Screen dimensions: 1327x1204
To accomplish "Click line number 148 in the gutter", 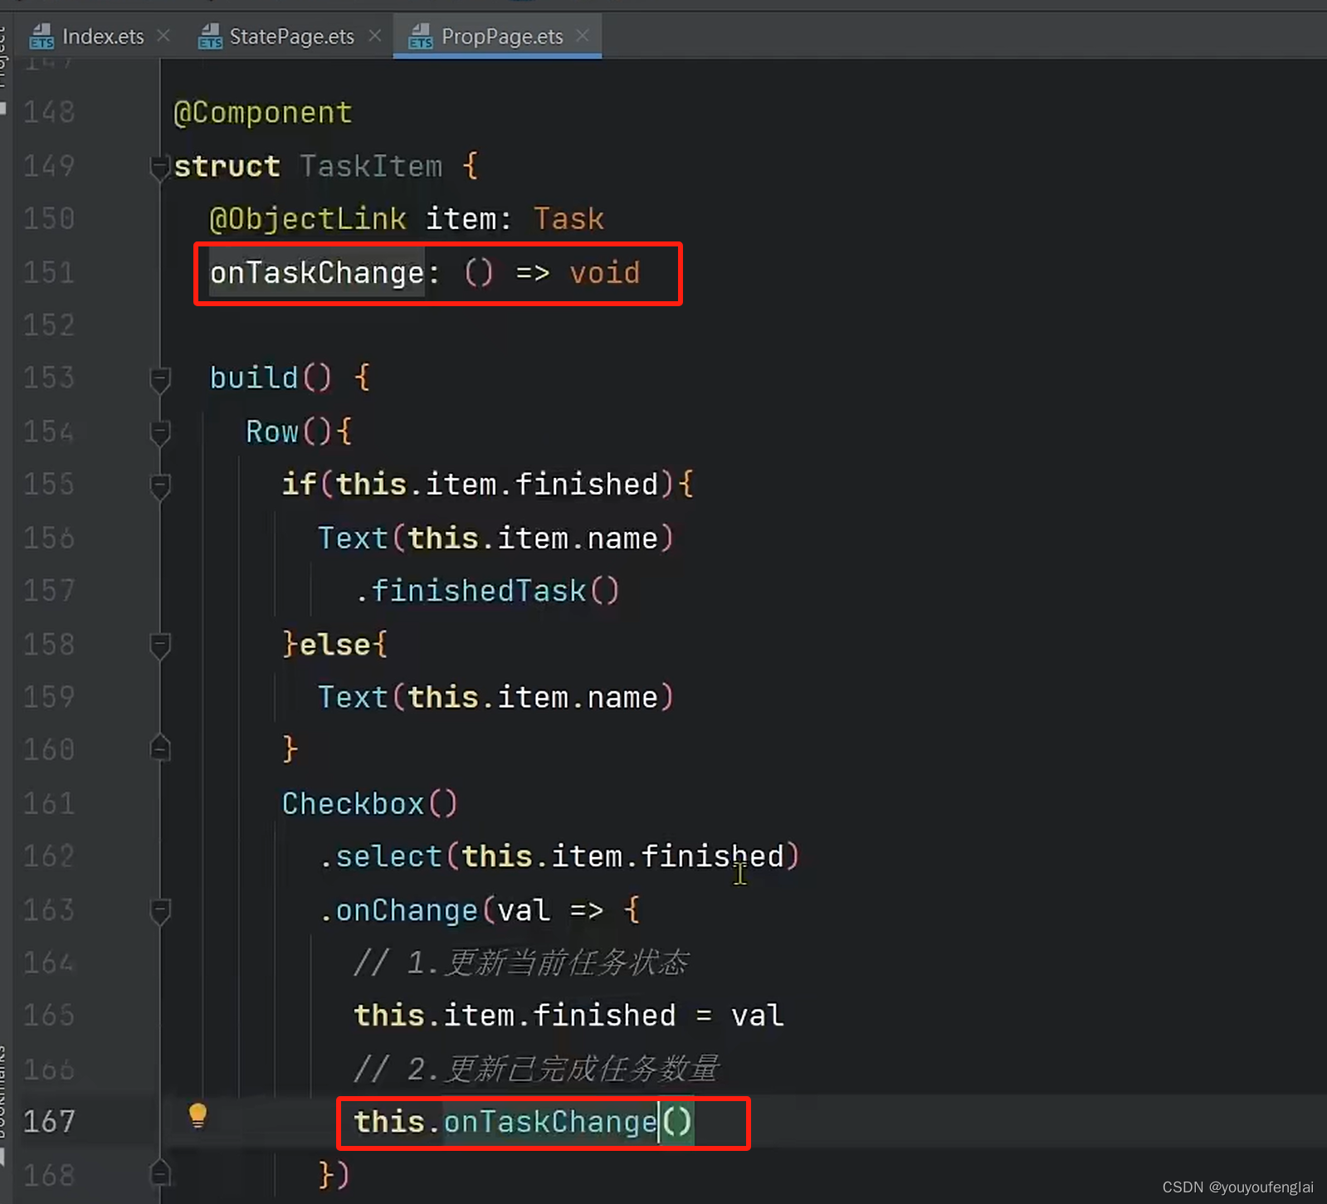I will tap(49, 112).
